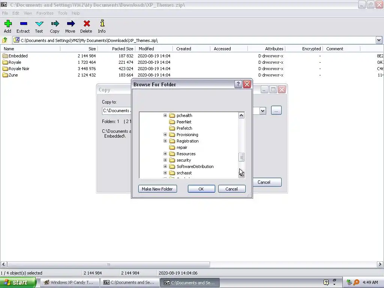Open the Tools menu
This screenshot has width=384, height=288.
63,13
